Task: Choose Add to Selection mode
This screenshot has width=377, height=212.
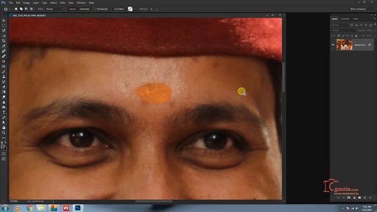Action: point(21,9)
